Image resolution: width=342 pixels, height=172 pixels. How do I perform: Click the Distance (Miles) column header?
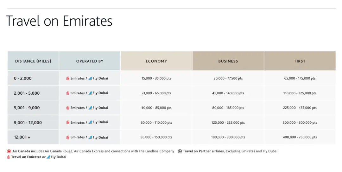[33, 61]
